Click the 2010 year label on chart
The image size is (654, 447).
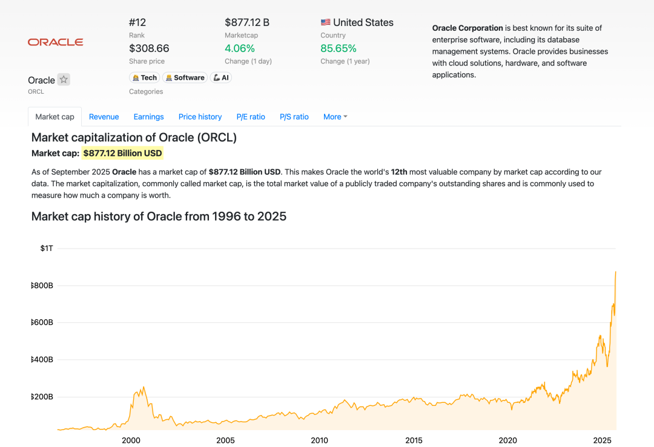(x=320, y=440)
